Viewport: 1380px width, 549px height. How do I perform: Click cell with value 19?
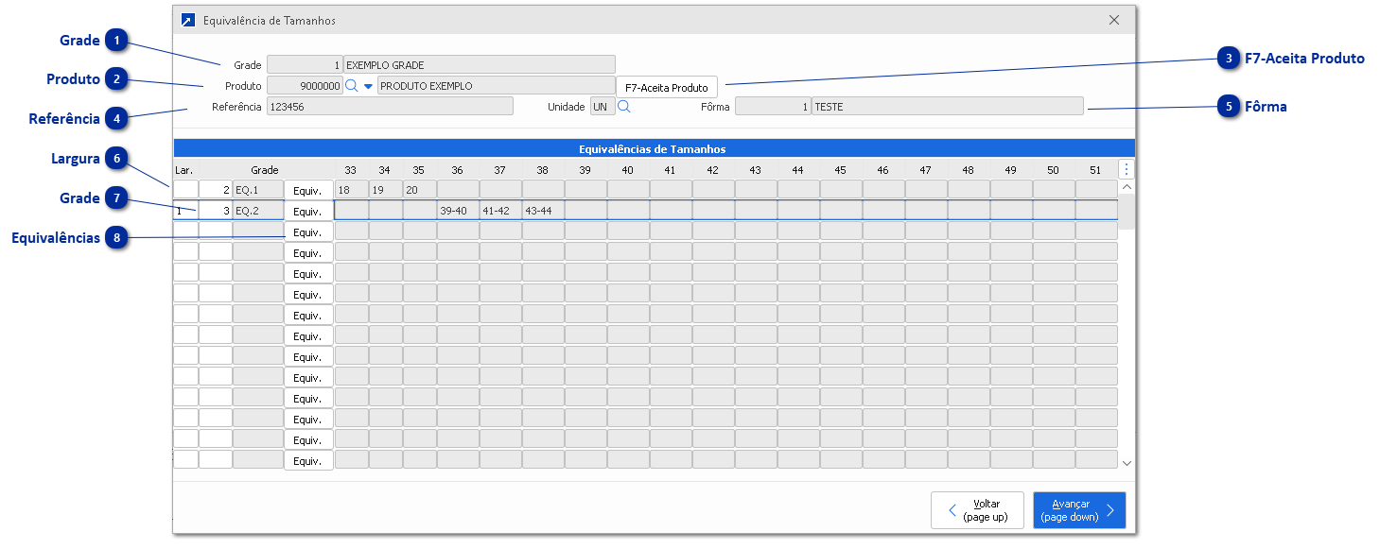pyautogui.click(x=385, y=191)
